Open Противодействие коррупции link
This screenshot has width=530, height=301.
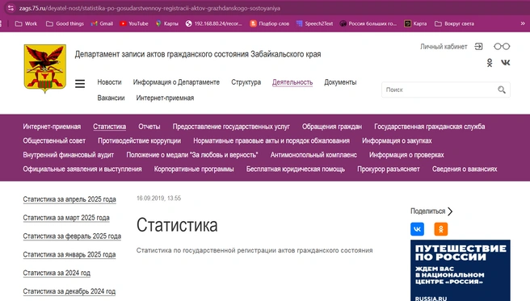point(139,140)
